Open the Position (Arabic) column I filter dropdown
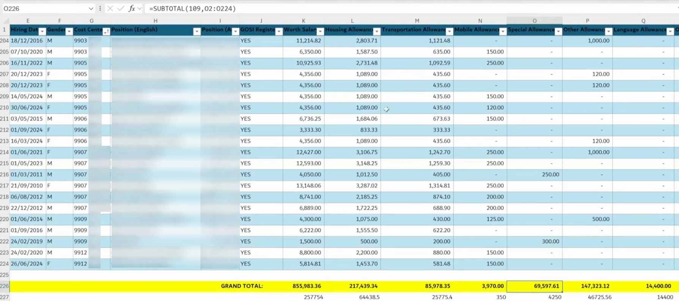Screen dimensions: 679x301 pyautogui.click(x=235, y=32)
